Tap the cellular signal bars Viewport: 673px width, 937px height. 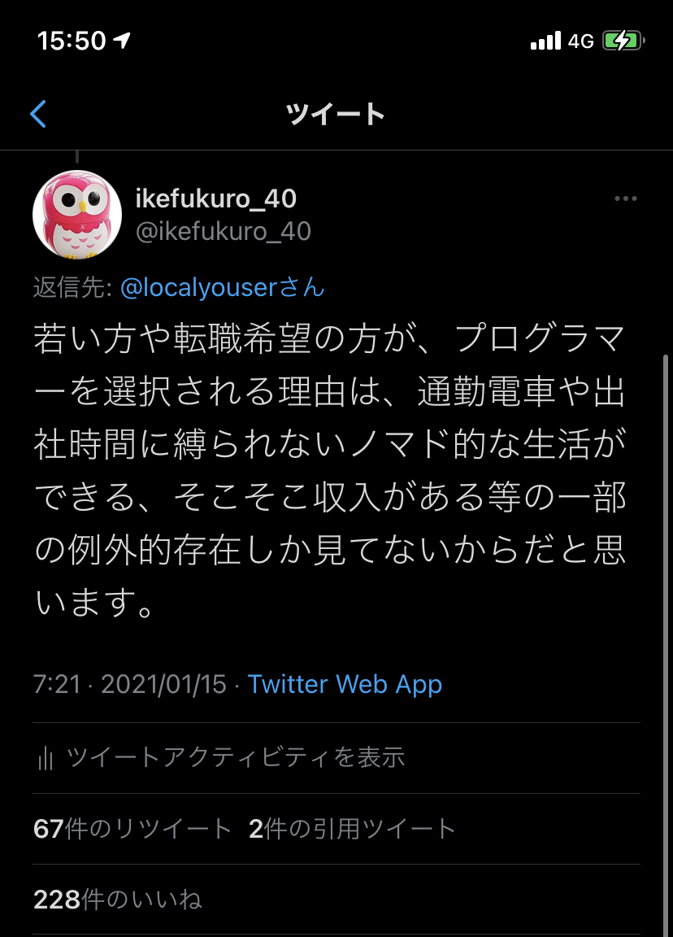click(546, 41)
